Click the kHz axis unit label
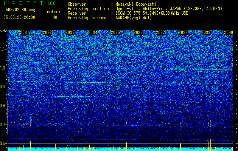This screenshot has height=151, width=238. point(3,31)
